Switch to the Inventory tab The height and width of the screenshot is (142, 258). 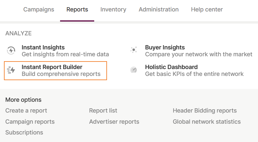point(113,9)
